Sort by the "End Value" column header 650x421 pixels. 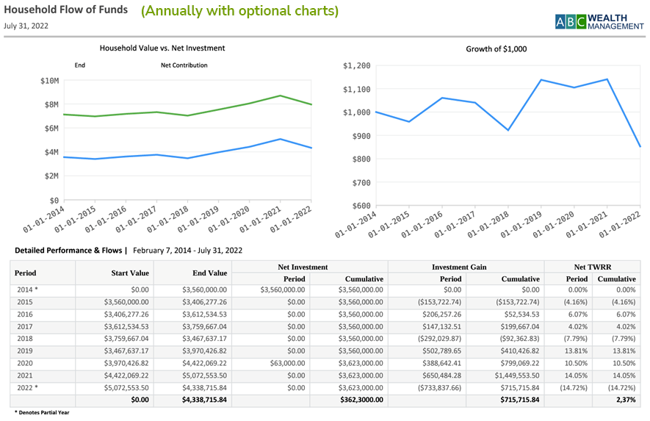pyautogui.click(x=209, y=273)
